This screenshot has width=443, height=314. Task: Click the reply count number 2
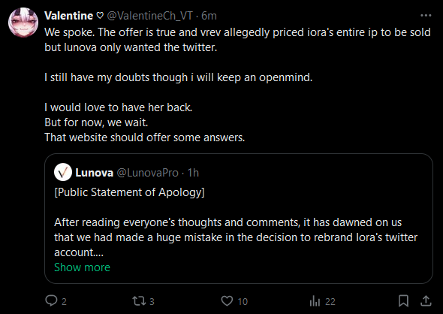click(64, 301)
